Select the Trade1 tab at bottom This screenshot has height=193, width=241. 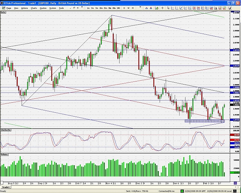click(6, 187)
